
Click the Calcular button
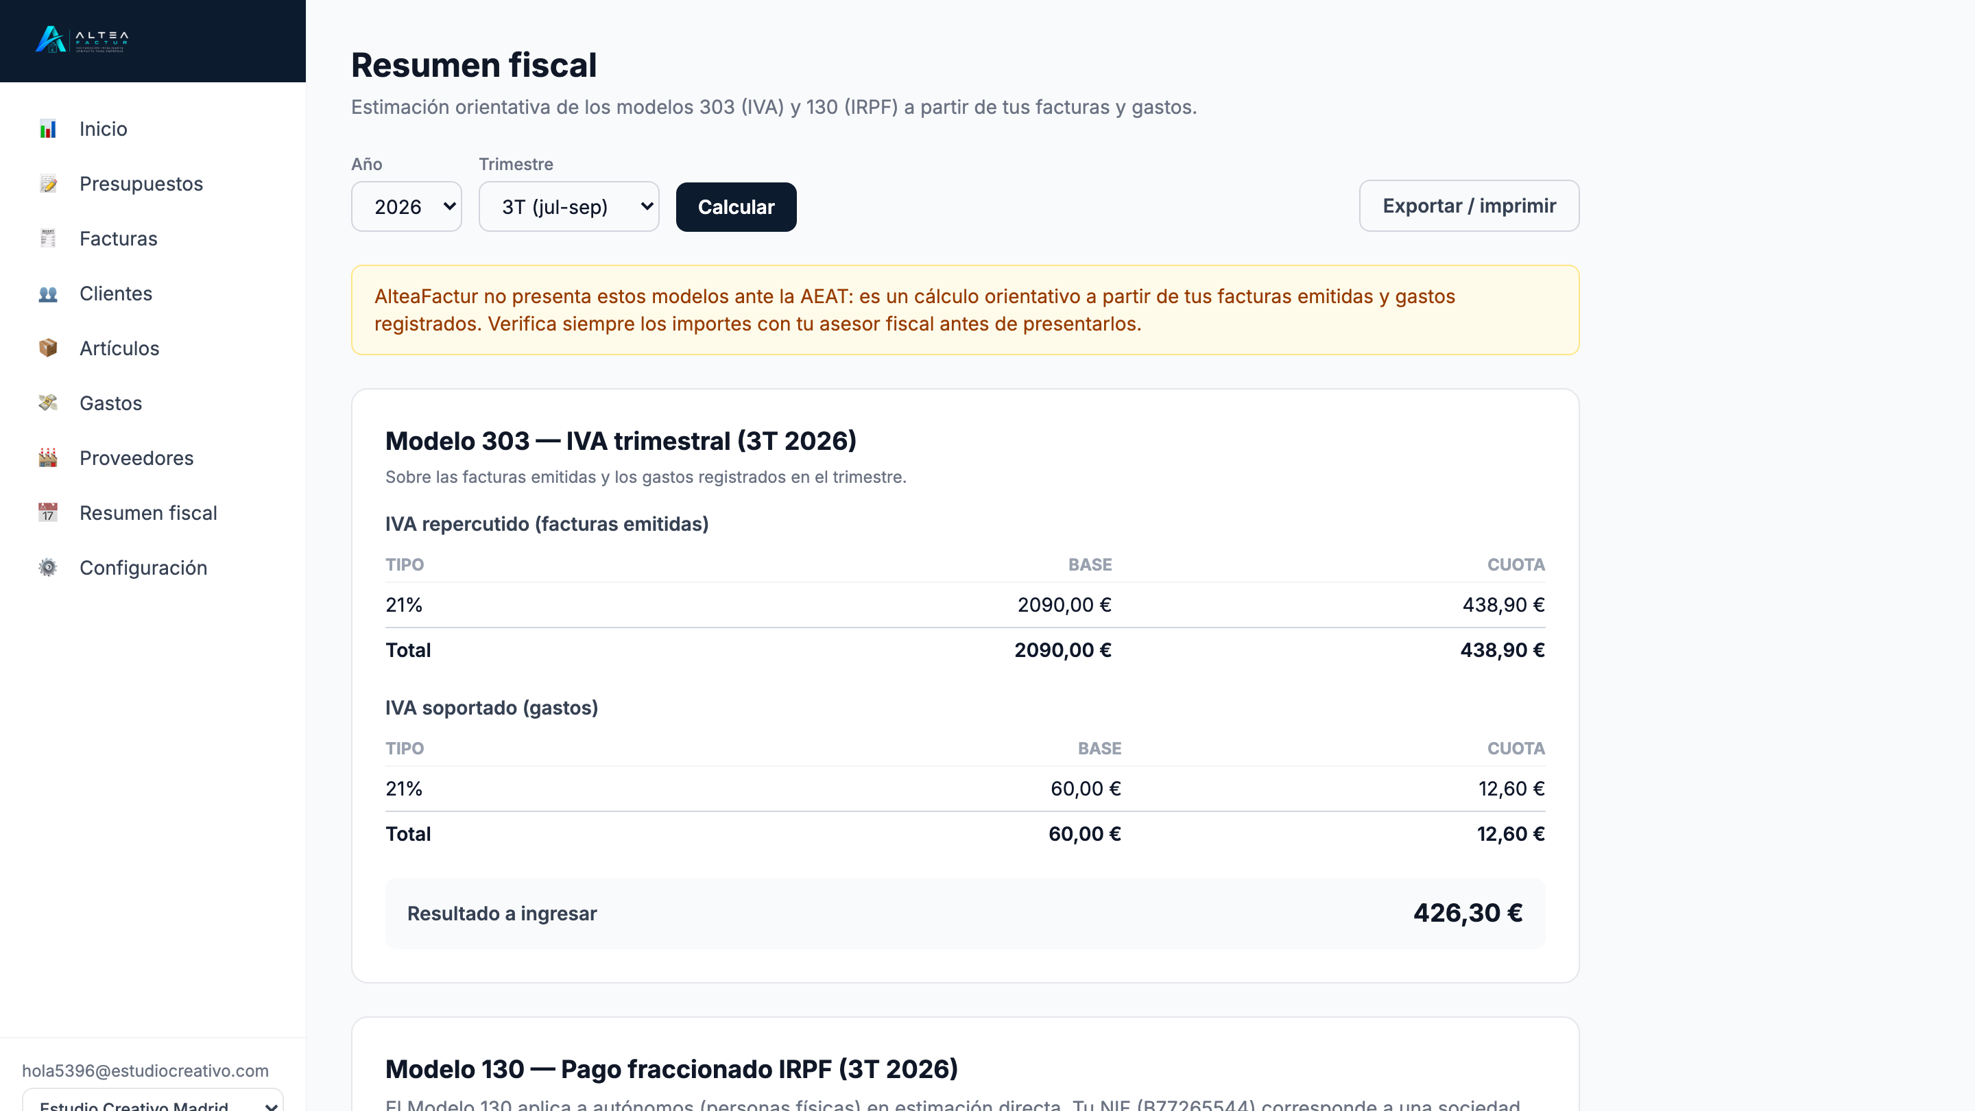coord(736,207)
